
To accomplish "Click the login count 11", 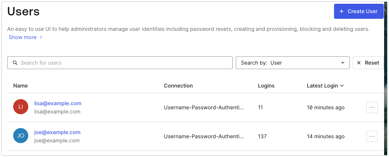I will 260,107.
